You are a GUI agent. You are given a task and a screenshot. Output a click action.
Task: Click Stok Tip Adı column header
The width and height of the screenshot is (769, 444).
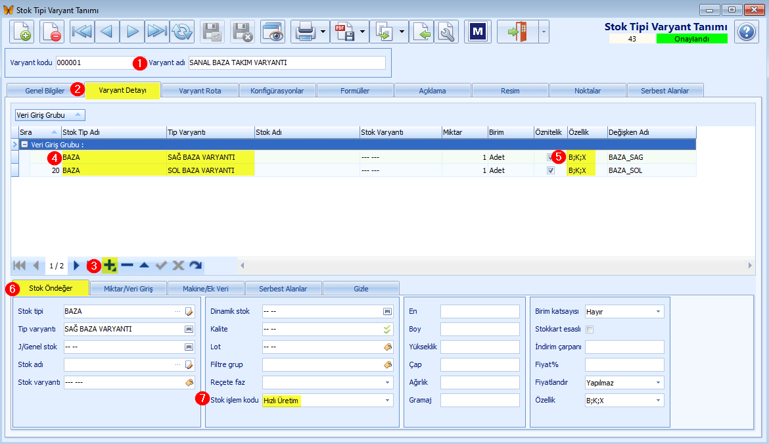pyautogui.click(x=114, y=132)
